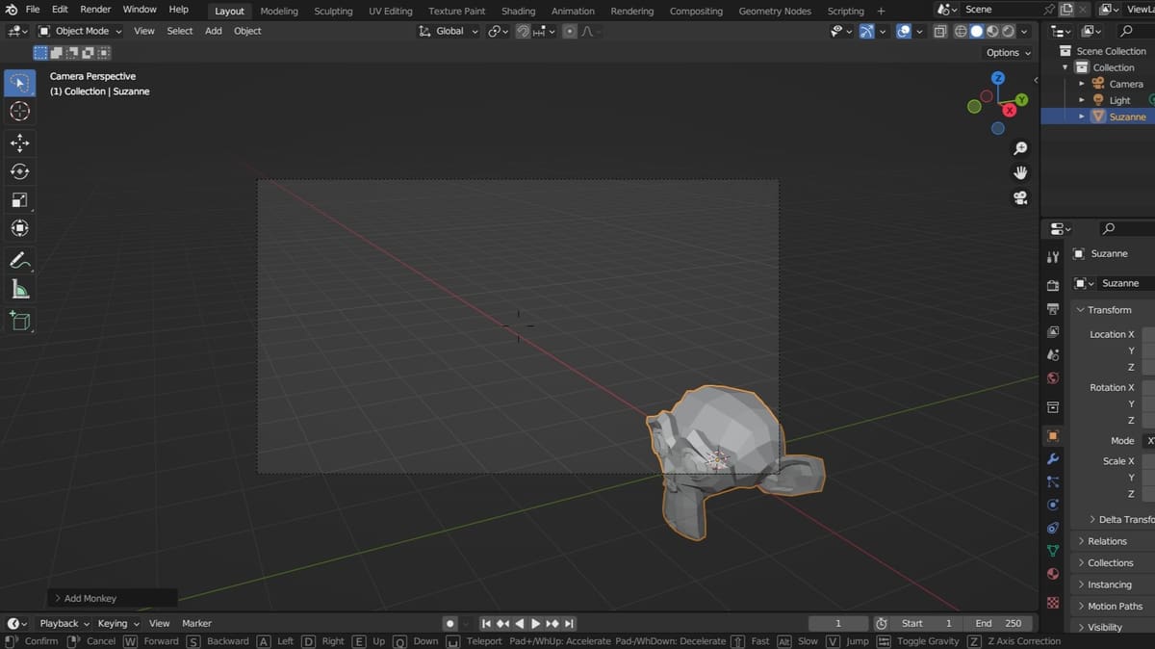Open the Object Constraints properties tab

(x=1053, y=528)
